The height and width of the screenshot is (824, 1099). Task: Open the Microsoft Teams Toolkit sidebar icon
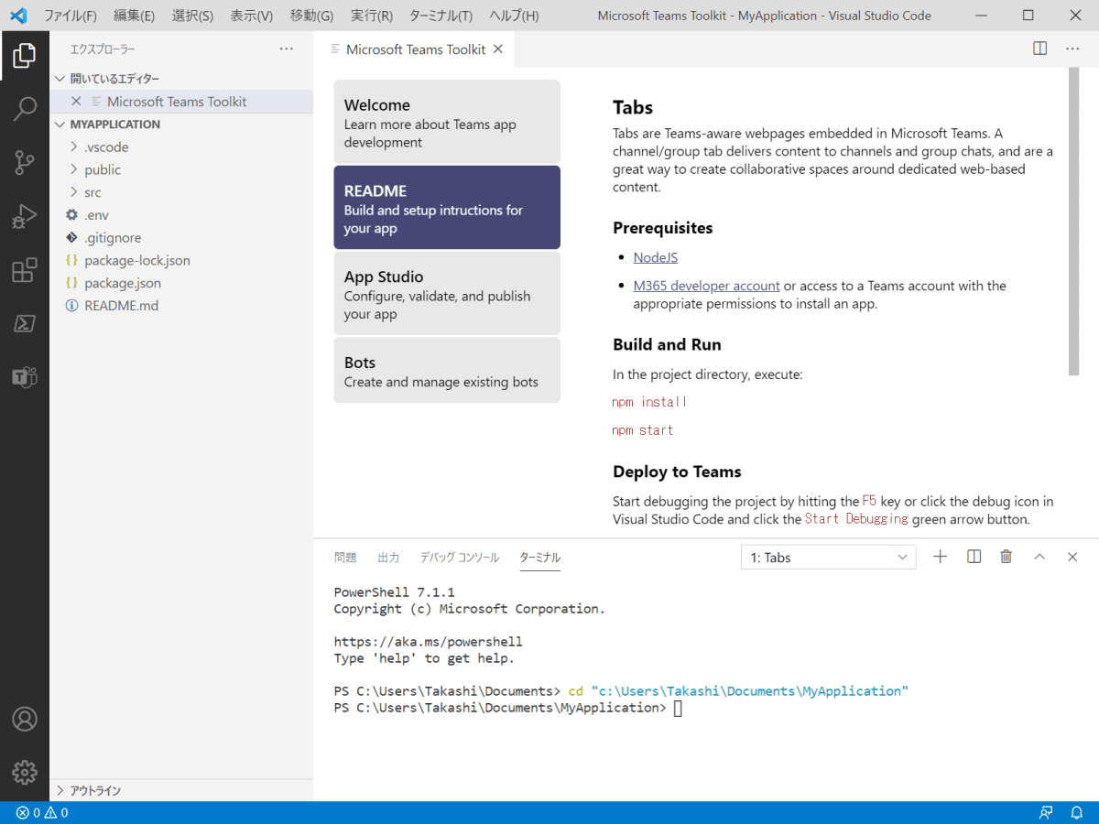(x=25, y=376)
